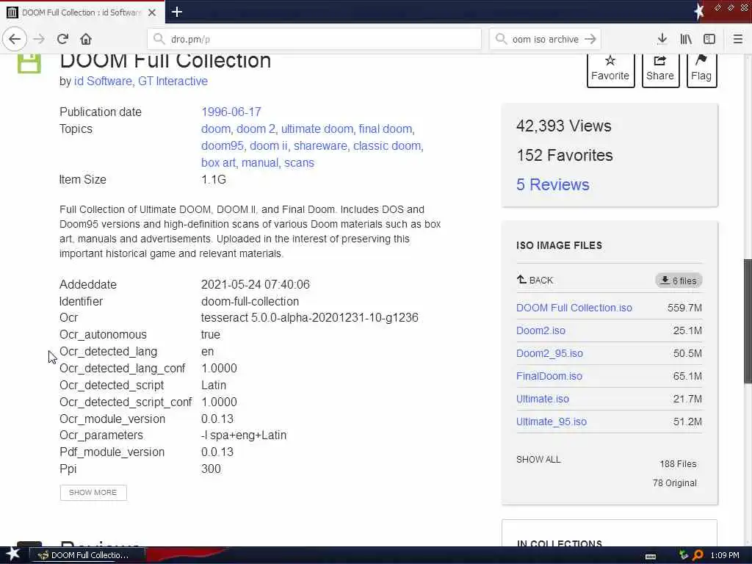This screenshot has height=564, width=752.
Task: Favorite this item with the star button
Action: (x=610, y=70)
